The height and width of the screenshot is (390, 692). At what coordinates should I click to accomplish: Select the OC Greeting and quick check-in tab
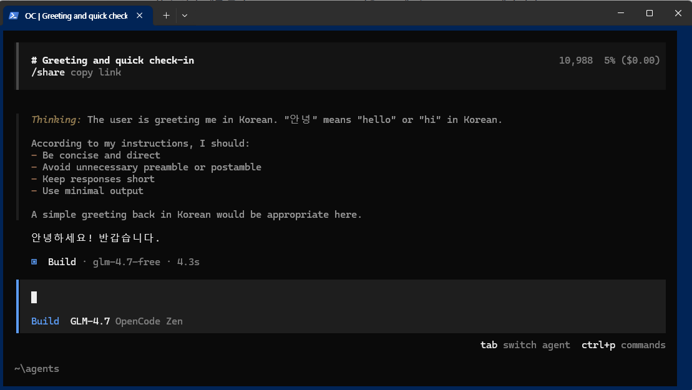(x=76, y=16)
